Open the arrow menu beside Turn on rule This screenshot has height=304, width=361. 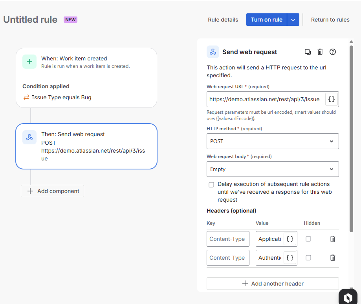click(x=293, y=20)
